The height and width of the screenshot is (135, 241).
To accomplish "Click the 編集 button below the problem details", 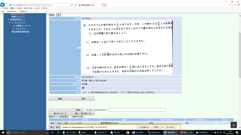I will [60, 99].
